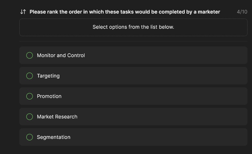This screenshot has height=154, width=252.
Task: Select the Targeting option circle
Action: click(30, 76)
